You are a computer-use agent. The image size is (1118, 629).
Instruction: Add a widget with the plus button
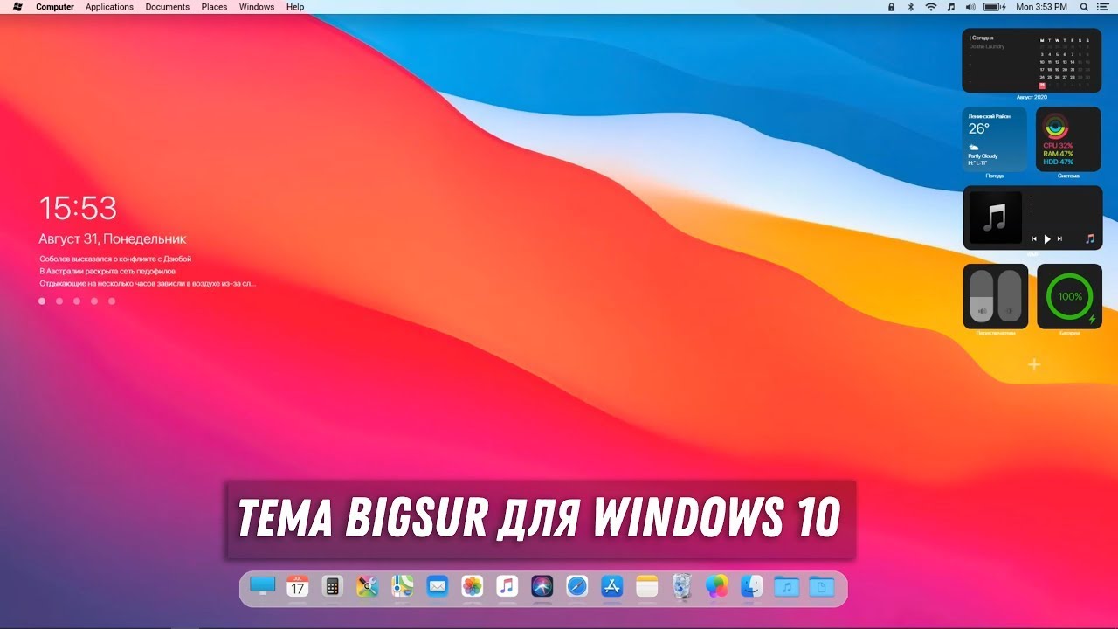(x=1034, y=364)
